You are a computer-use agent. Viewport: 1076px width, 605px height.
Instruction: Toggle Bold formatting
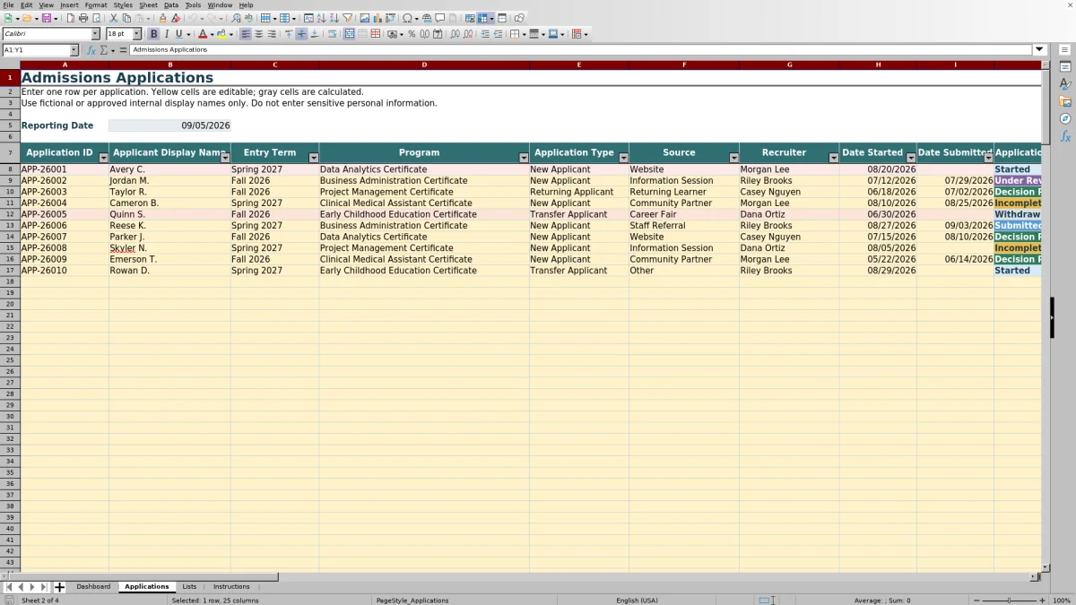(153, 34)
